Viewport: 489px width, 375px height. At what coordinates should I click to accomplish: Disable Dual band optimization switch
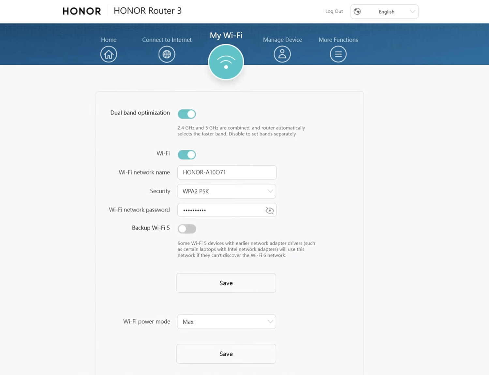click(x=187, y=114)
